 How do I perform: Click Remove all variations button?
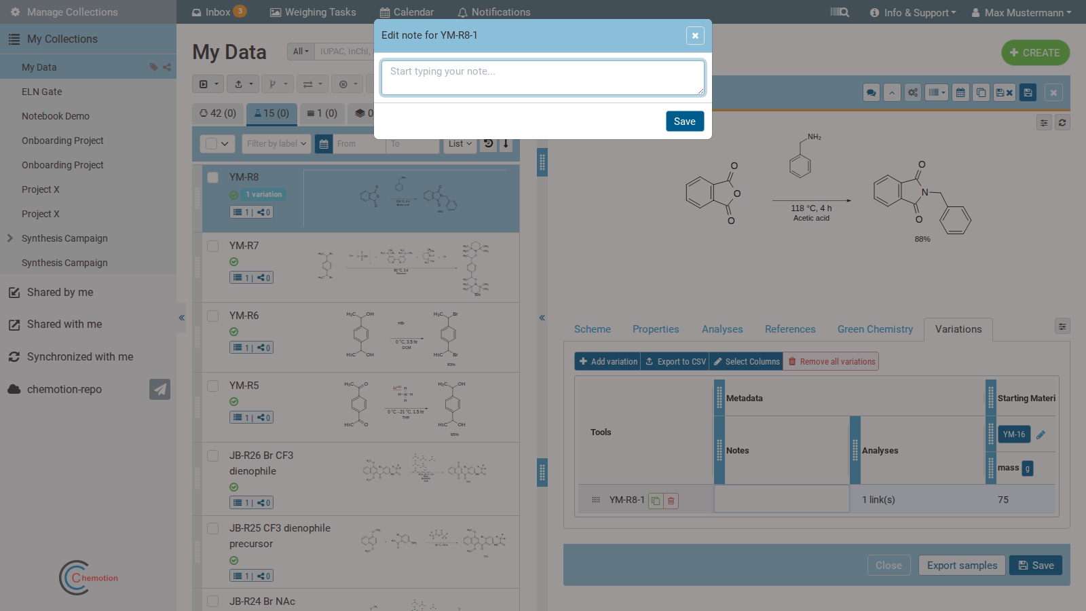click(x=831, y=362)
